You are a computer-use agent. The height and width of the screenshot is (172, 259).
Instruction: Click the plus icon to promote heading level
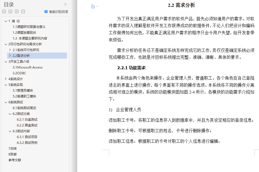17,11
